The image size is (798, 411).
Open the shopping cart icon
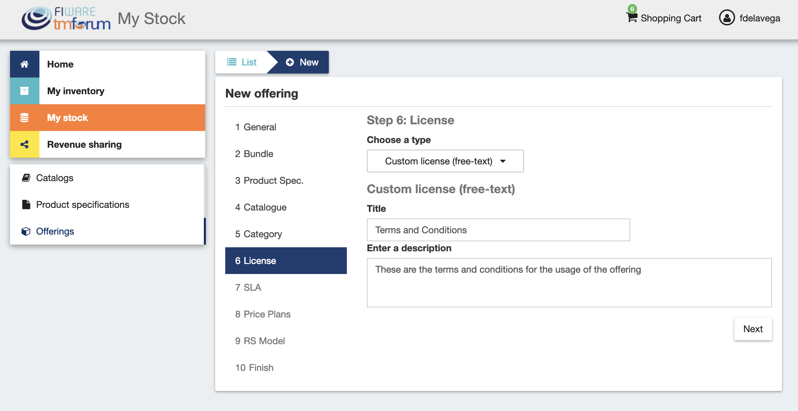pos(632,18)
